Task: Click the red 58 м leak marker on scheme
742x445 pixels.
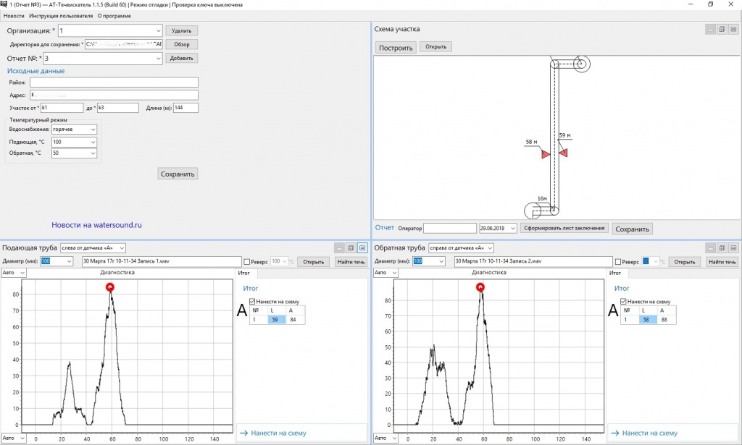Action: [546, 153]
